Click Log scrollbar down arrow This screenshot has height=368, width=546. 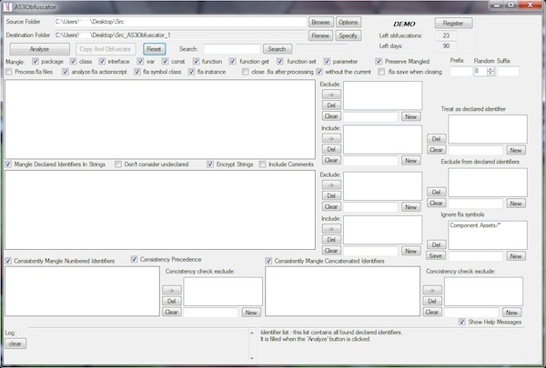point(252,358)
